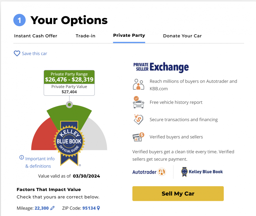Image resolution: width=256 pixels, height=216 pixels.
Task: Open the Trade-in tab
Action: 86,36
